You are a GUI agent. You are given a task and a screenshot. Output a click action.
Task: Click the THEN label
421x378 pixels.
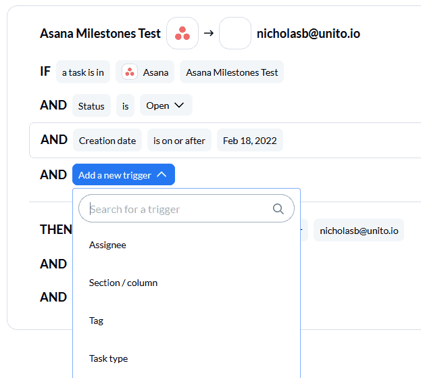(56, 230)
